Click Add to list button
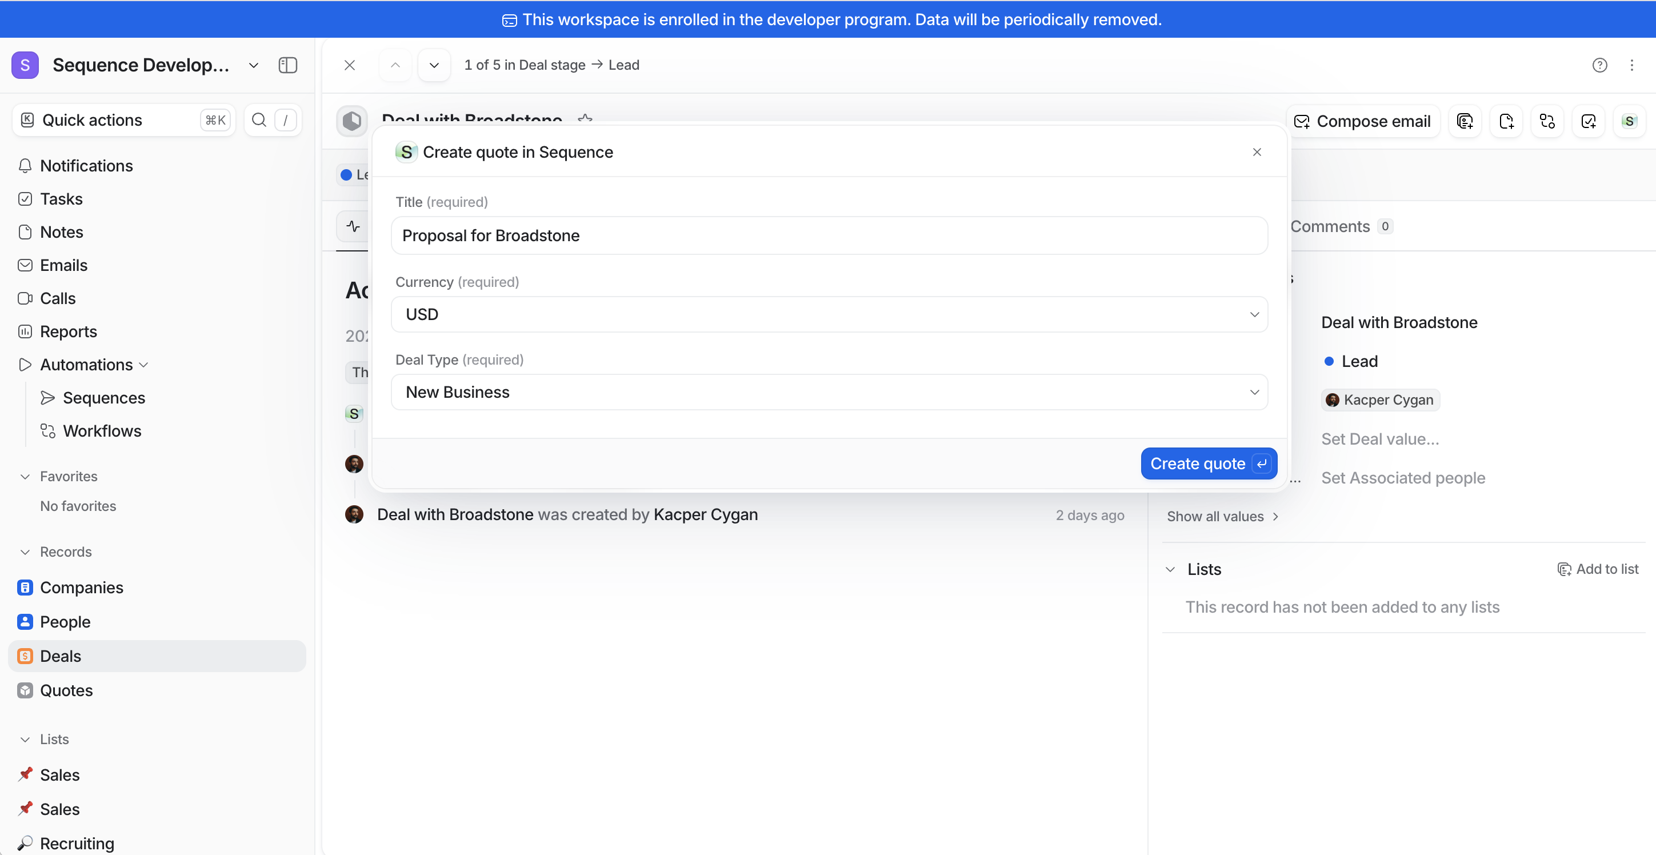1656x855 pixels. 1598,569
